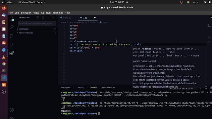Screen dimensions: 212x119
Task: Open the terminal selector dropdown
Action: 183,88
